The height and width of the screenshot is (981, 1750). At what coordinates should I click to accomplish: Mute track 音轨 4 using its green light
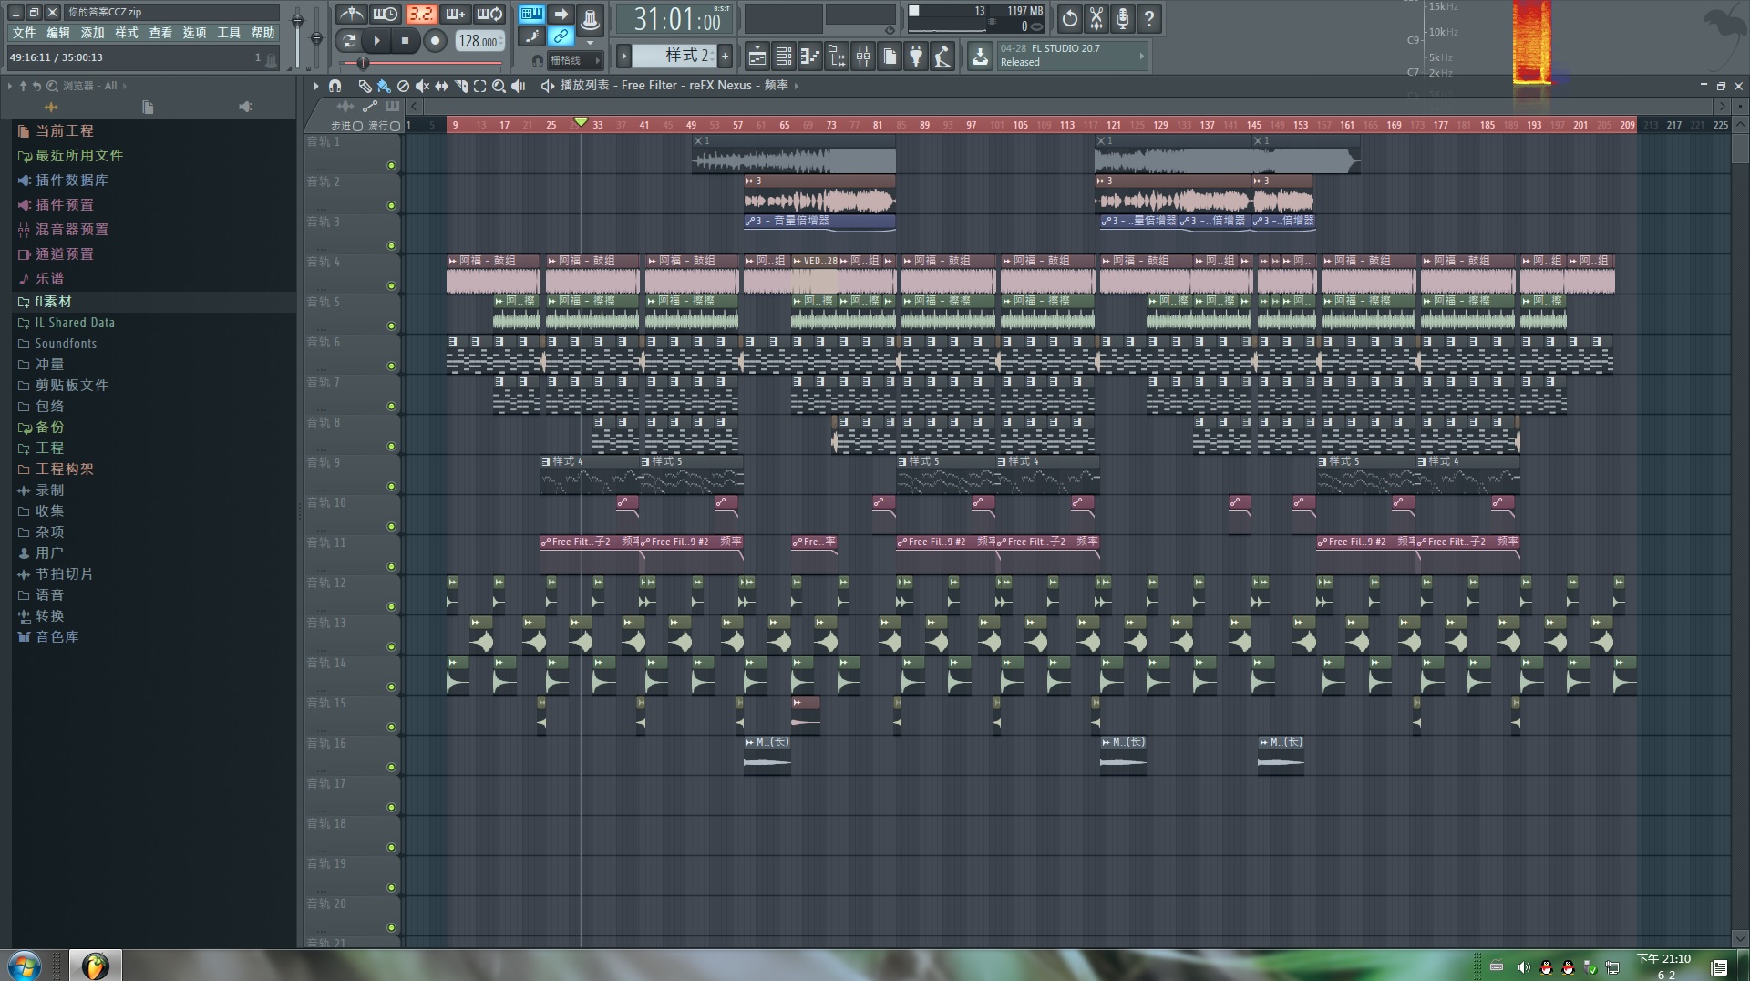(391, 285)
